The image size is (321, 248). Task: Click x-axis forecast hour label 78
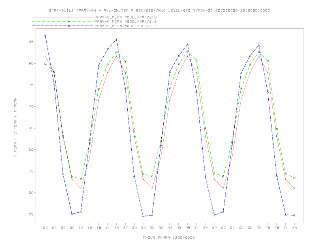point(276,228)
